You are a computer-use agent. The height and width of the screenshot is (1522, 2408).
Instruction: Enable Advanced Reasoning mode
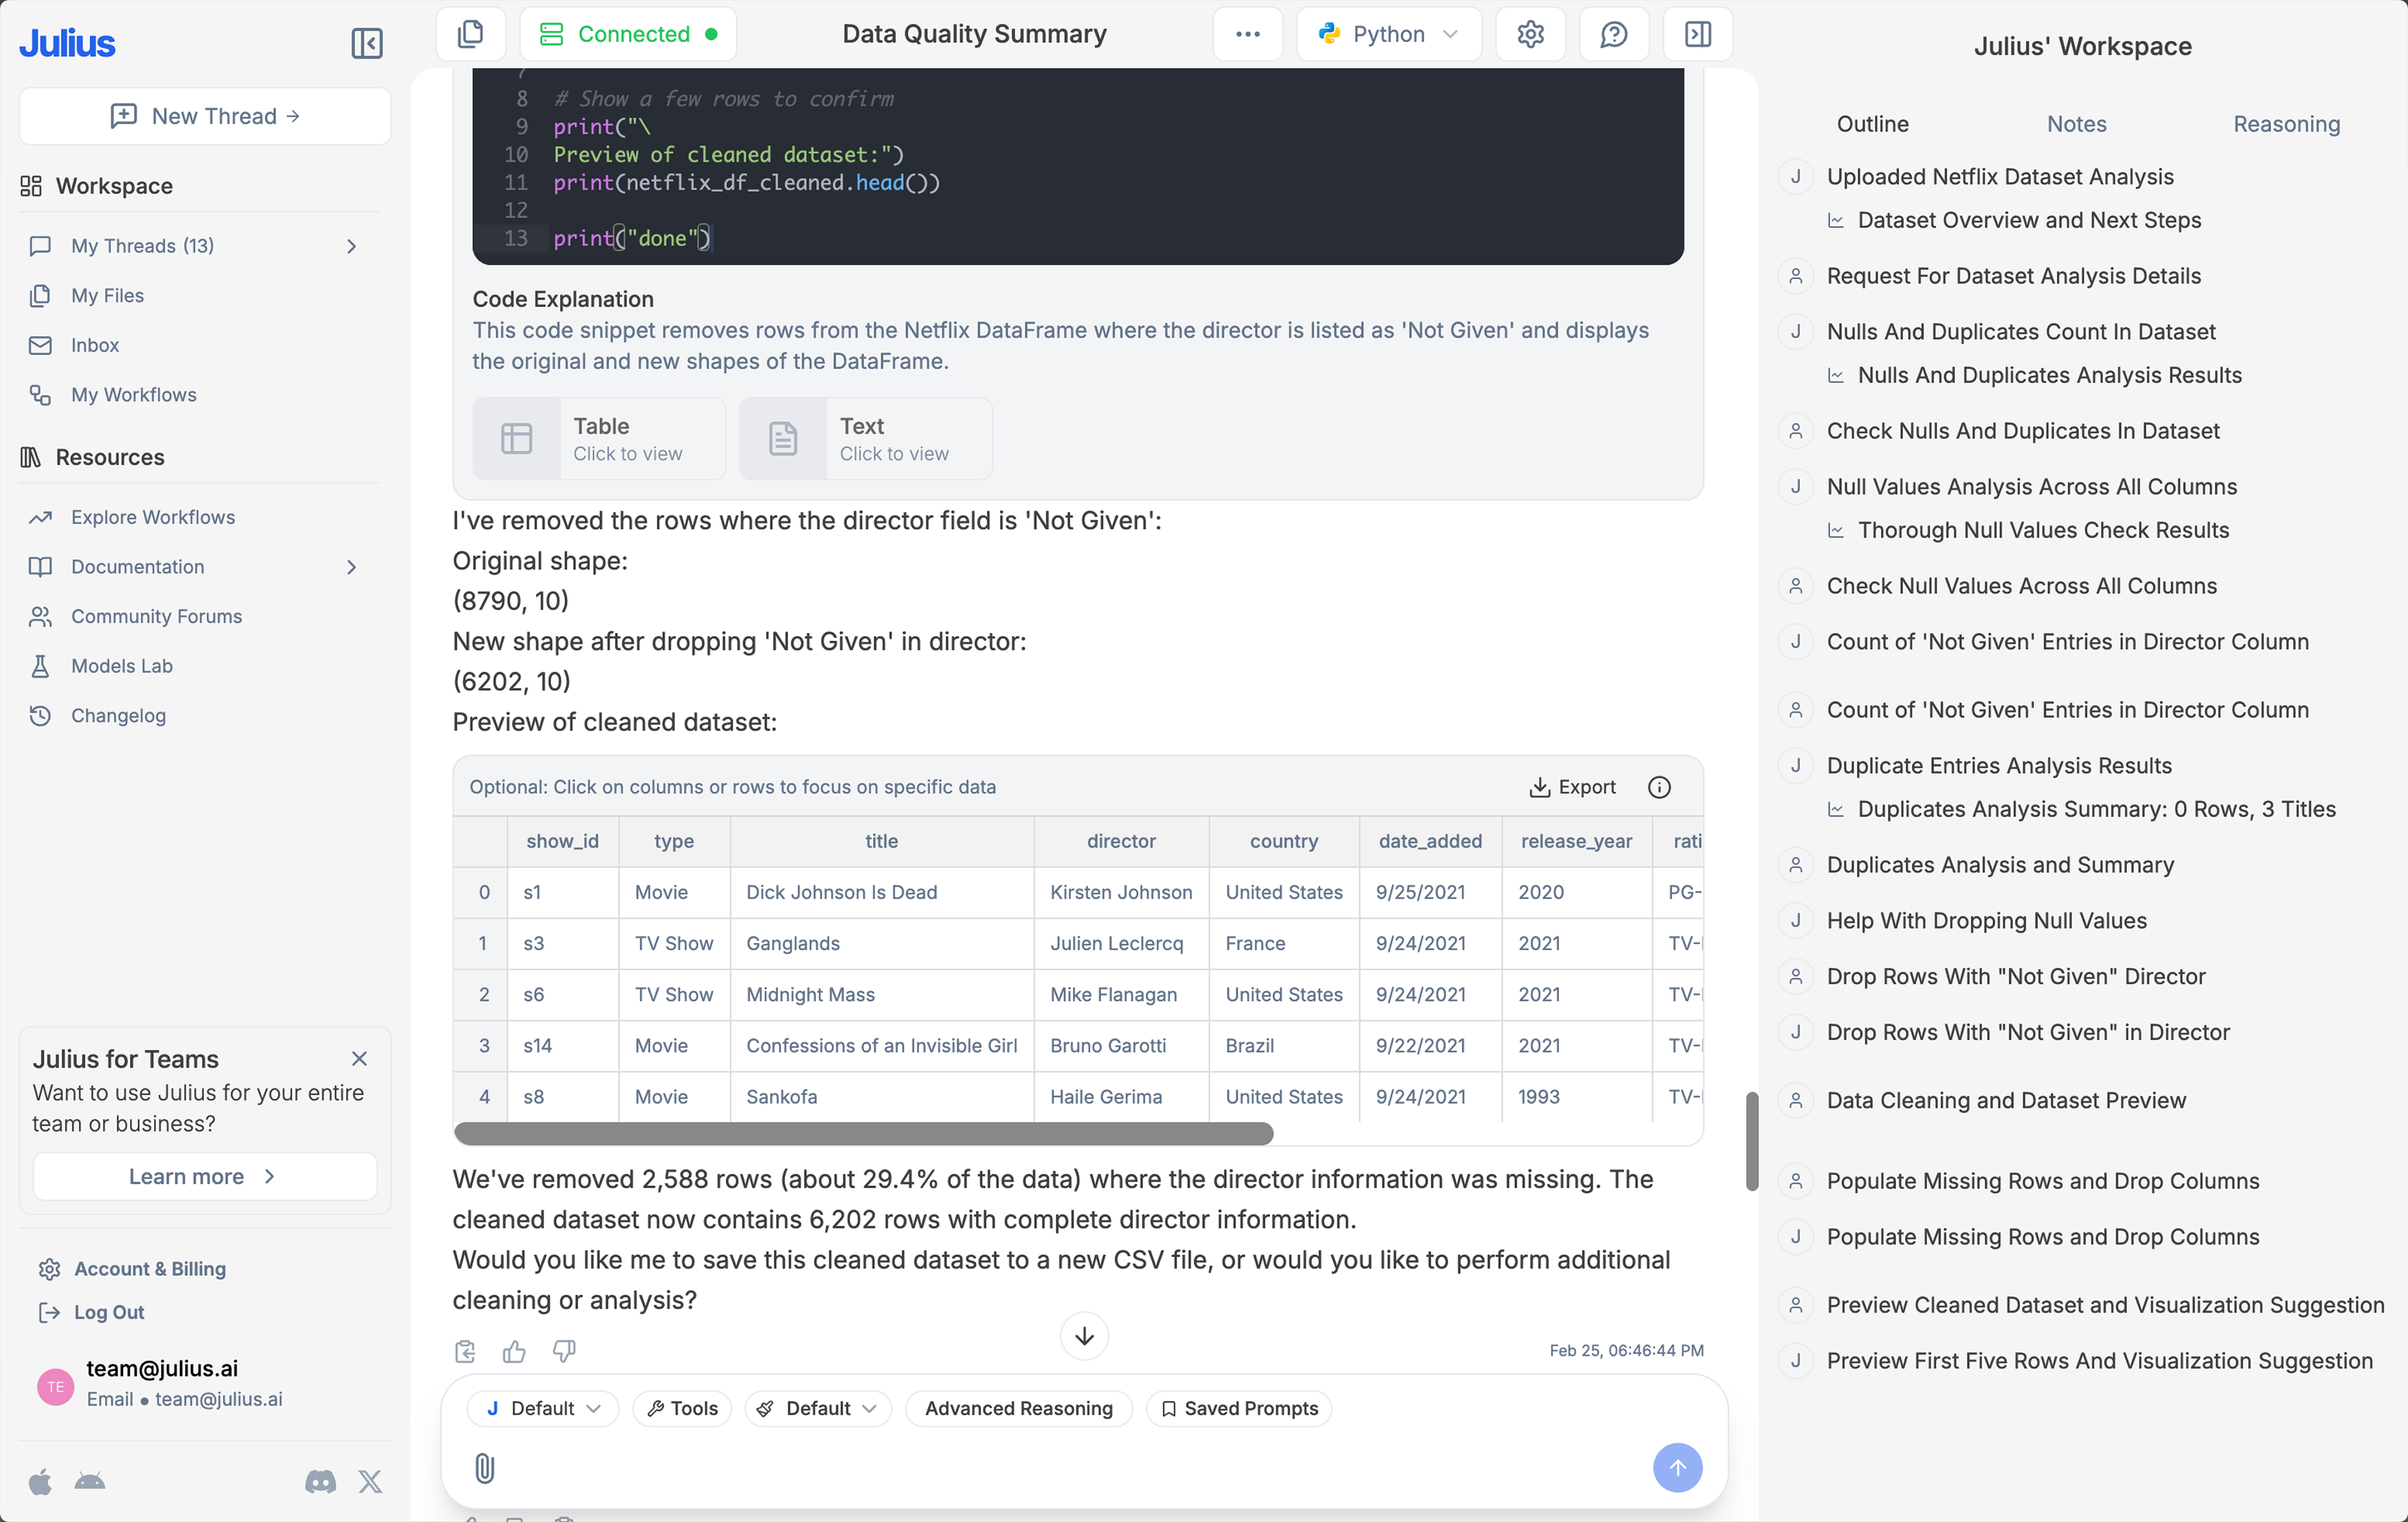tap(1018, 1408)
